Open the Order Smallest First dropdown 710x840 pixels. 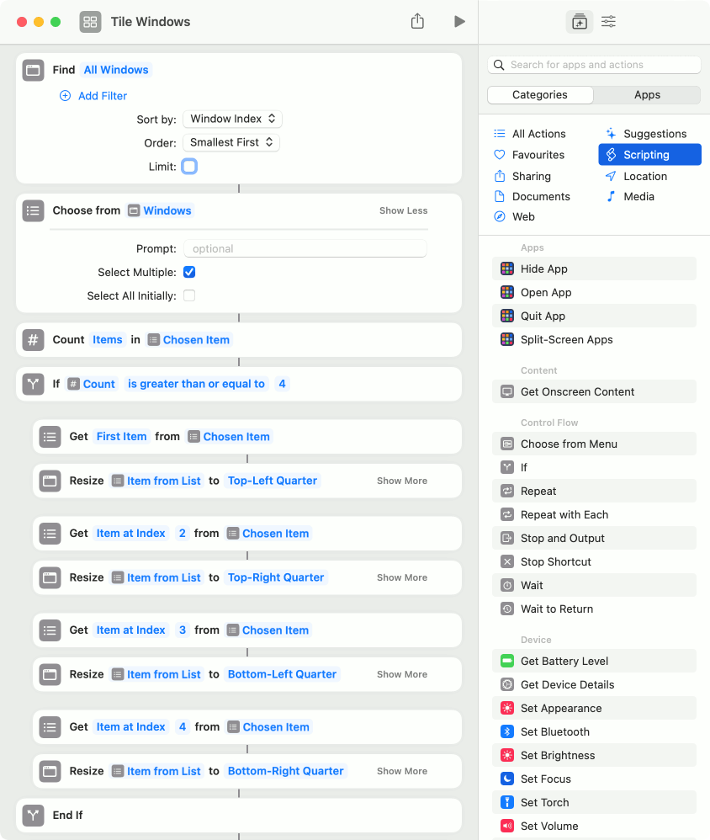[x=231, y=142]
